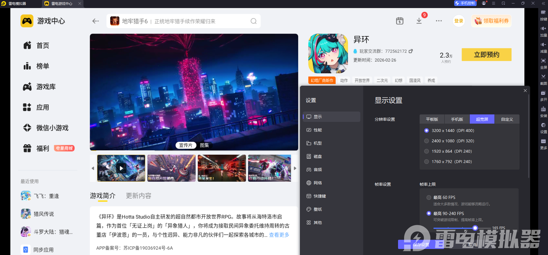Open 应用 apps section

coord(36,108)
